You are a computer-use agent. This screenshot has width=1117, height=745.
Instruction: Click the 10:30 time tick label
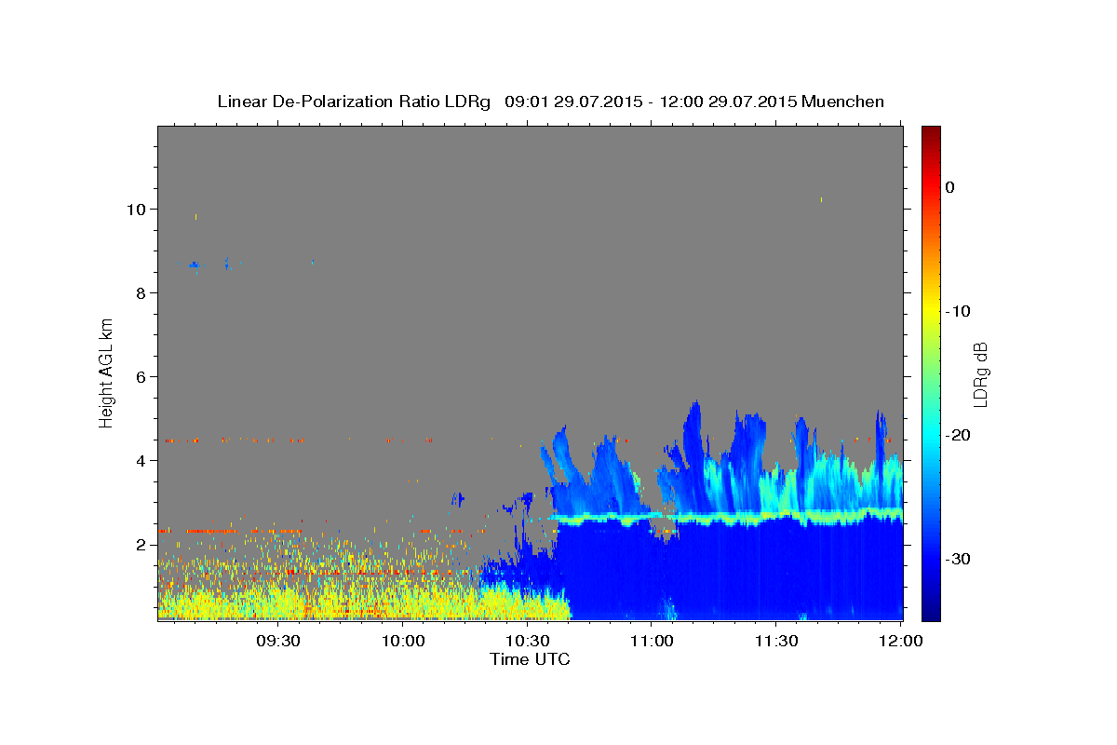point(528,641)
